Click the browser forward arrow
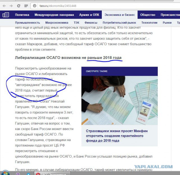Screen dimensions: 180x175 [x=11, y=6]
